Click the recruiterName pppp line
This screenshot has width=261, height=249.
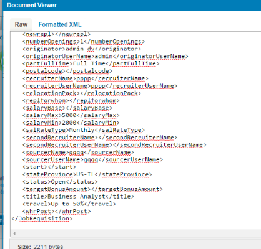(x=86, y=78)
